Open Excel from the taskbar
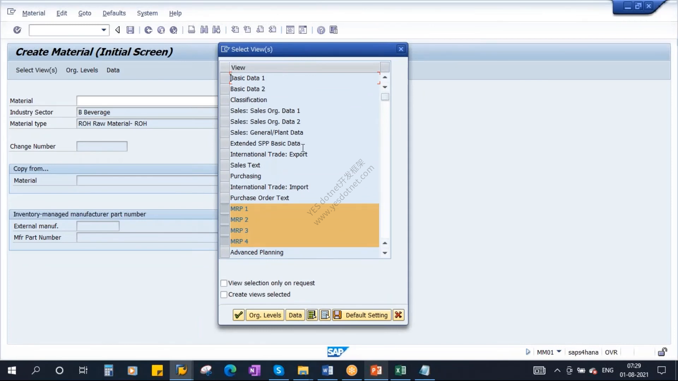The height and width of the screenshot is (381, 678). [400, 370]
